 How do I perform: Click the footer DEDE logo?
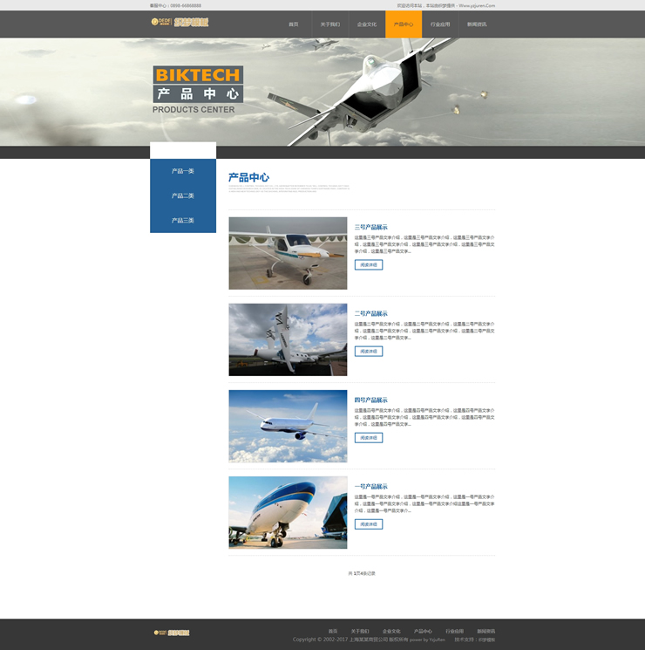click(172, 632)
